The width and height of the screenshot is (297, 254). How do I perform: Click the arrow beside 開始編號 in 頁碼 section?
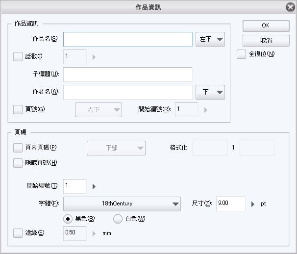(x=94, y=186)
